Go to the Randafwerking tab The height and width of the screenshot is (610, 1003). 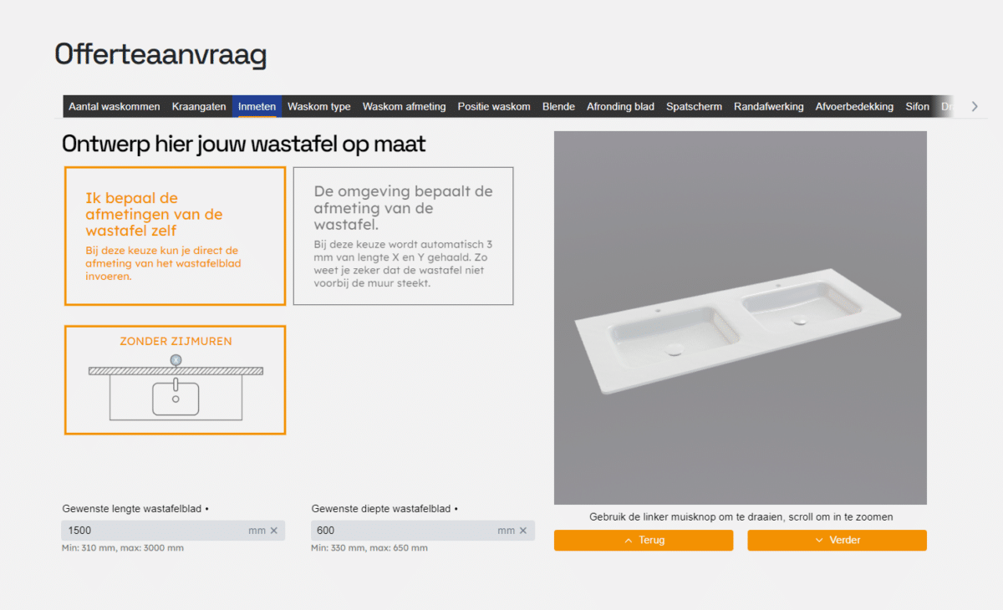point(768,106)
